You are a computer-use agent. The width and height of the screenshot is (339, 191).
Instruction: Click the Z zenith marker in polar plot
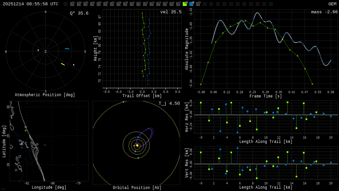(x=45, y=52)
